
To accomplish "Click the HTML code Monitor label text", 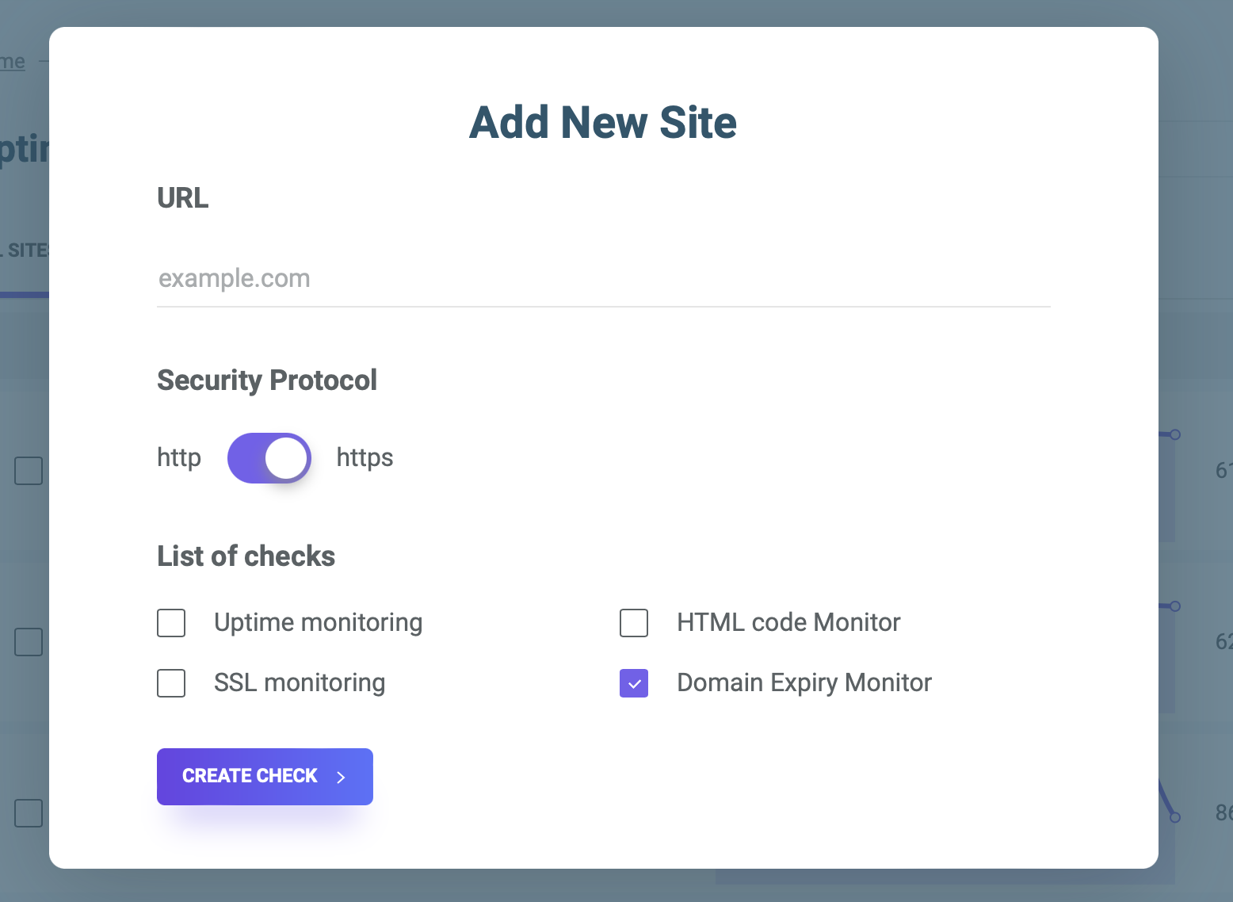I will click(788, 623).
